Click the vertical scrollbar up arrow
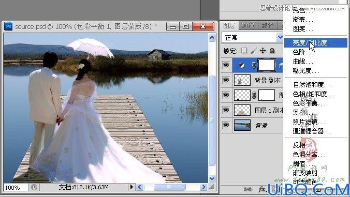 click(212, 37)
